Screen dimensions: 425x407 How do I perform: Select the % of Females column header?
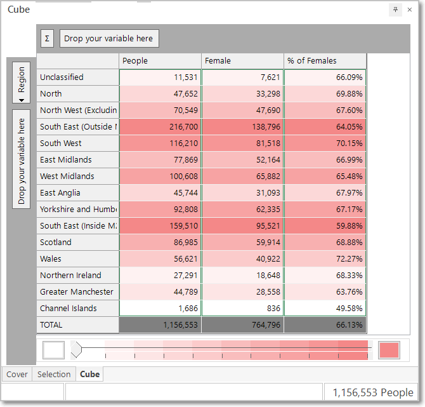click(325, 61)
